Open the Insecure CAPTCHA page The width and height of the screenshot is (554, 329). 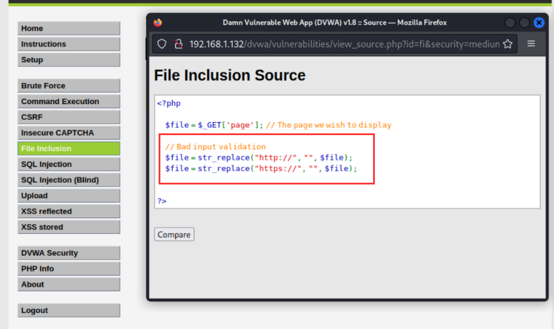pyautogui.click(x=69, y=133)
